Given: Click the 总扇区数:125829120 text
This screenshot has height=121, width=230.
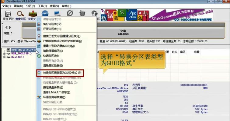Looking at the screenshot, I should coord(195,41).
